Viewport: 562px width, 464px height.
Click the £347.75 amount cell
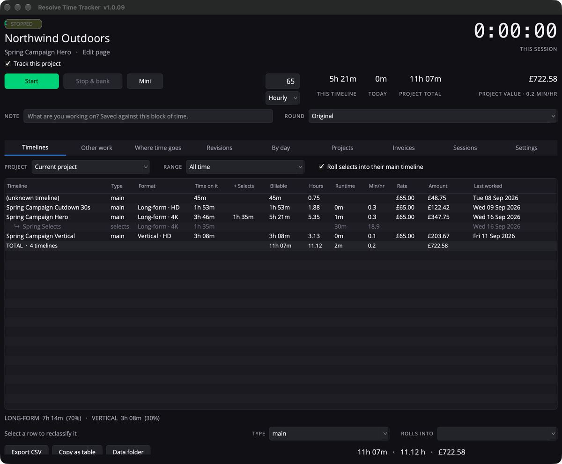click(438, 217)
